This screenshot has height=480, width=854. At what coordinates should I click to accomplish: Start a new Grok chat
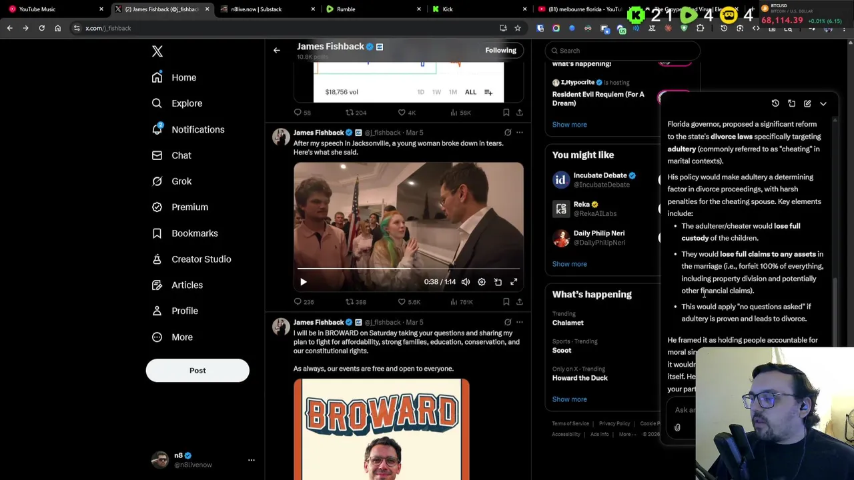click(x=807, y=103)
